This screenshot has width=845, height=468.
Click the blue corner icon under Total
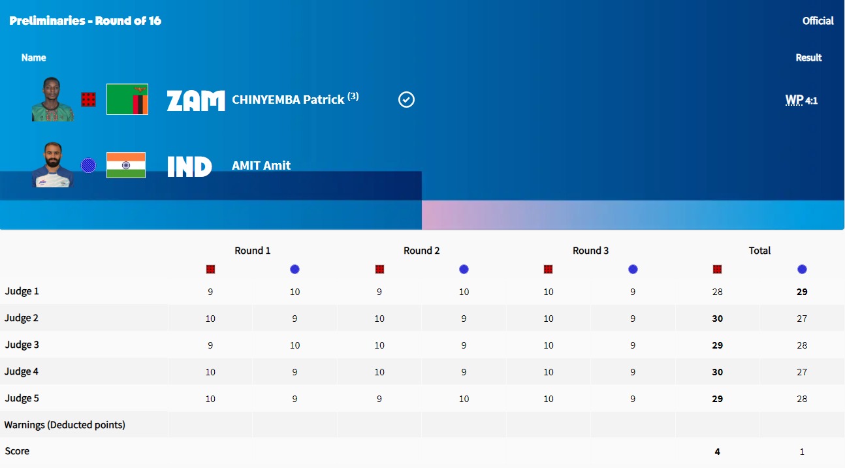point(802,269)
